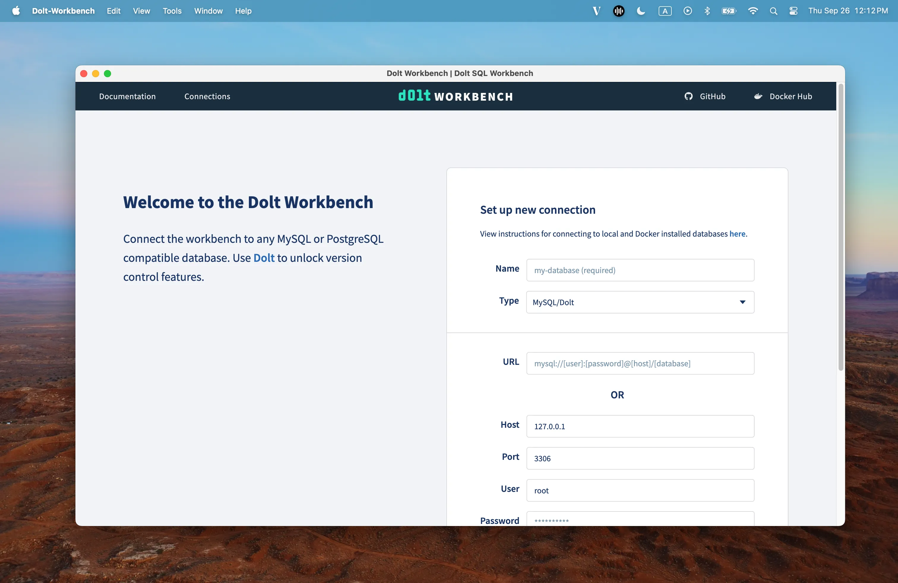
Task: Switch to the Connections tab
Action: (x=207, y=96)
